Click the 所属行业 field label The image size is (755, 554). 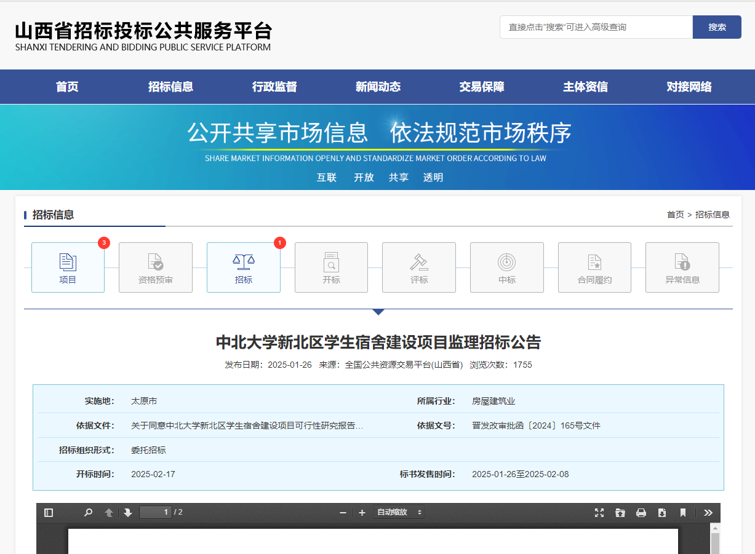click(436, 401)
